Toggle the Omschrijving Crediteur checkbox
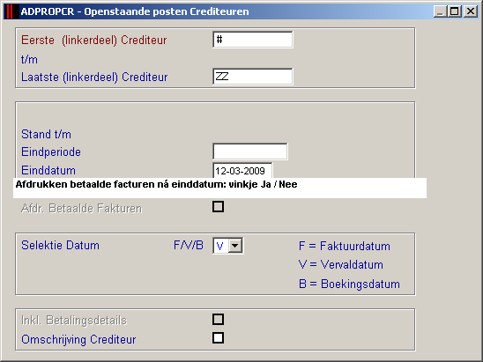The image size is (483, 362). (218, 337)
